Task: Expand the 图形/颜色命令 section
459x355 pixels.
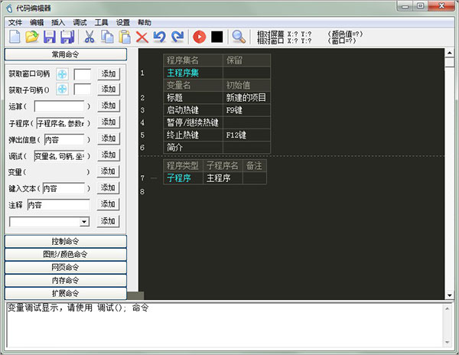Action: 66,254
